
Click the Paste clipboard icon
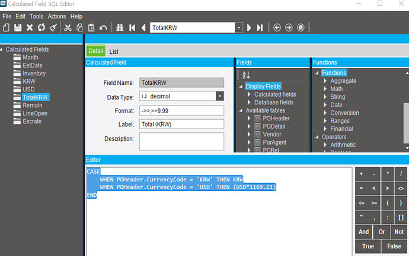(x=91, y=28)
